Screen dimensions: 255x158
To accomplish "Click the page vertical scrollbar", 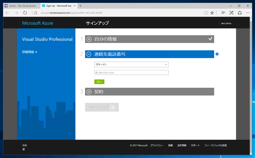I will pyautogui.click(x=251, y=86).
